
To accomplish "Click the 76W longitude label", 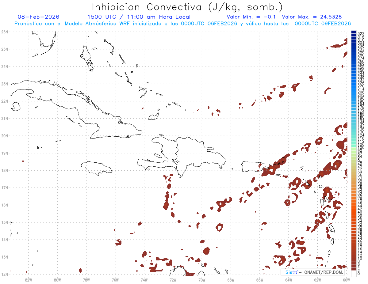I will (x=115, y=280).
